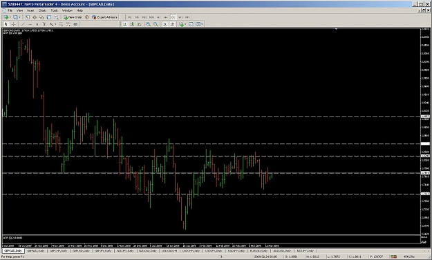Viewport: 432px width, 260px height.
Task: Choose the Text Label tool
Action: [x=44, y=24]
